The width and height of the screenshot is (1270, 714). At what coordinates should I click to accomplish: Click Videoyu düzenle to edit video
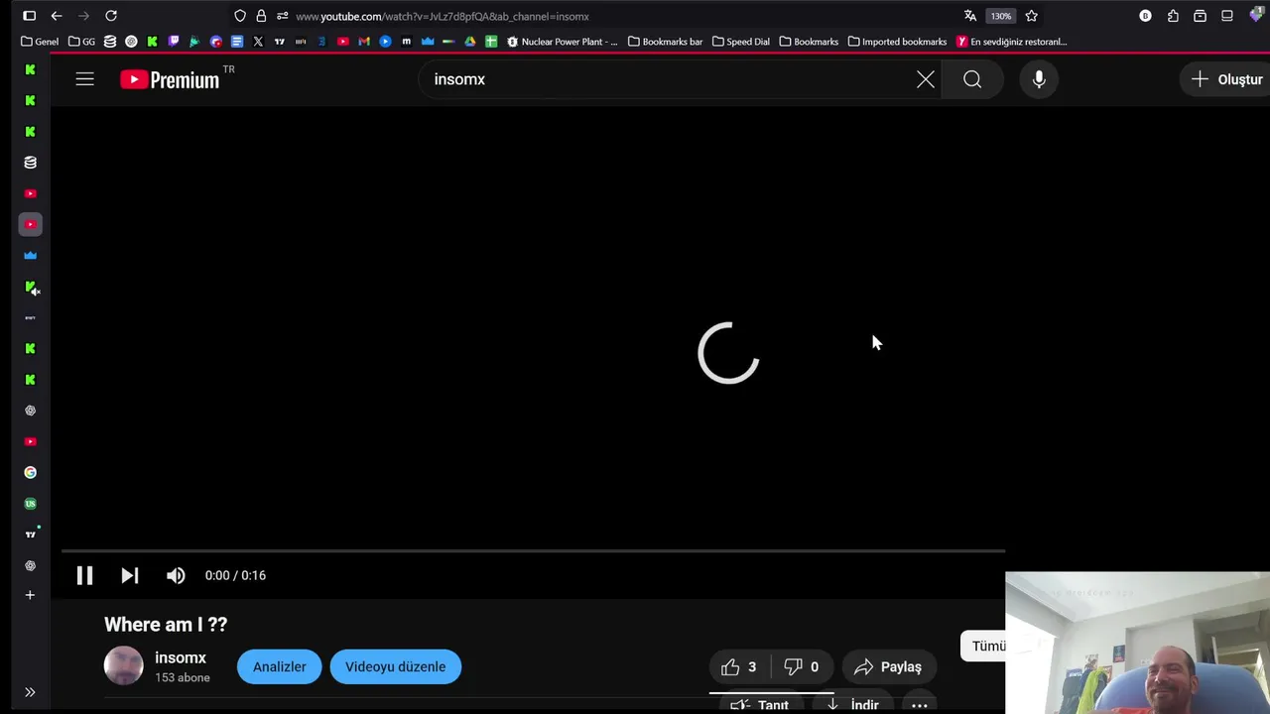[x=395, y=666]
